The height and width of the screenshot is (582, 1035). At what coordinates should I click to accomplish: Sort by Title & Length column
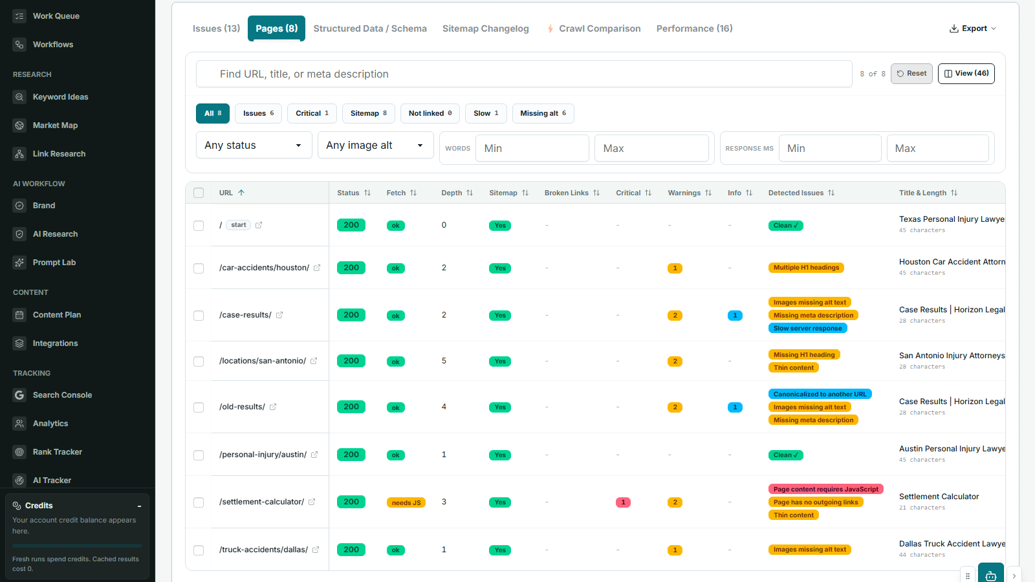928,193
